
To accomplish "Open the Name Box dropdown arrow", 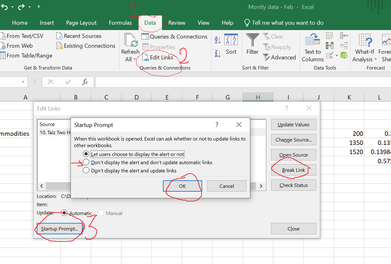I will coord(23,82).
